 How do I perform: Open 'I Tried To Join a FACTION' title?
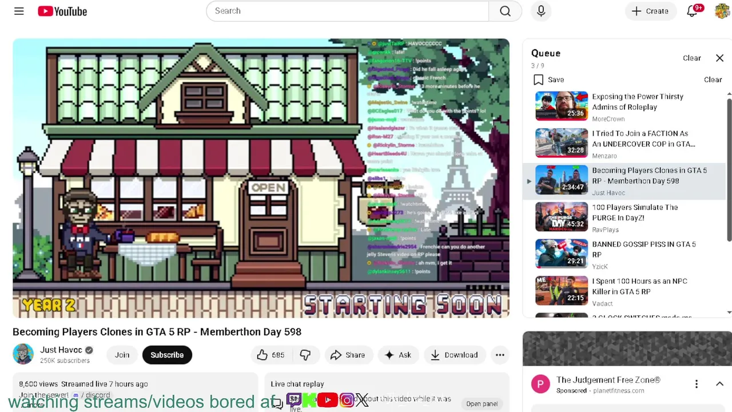coord(643,138)
